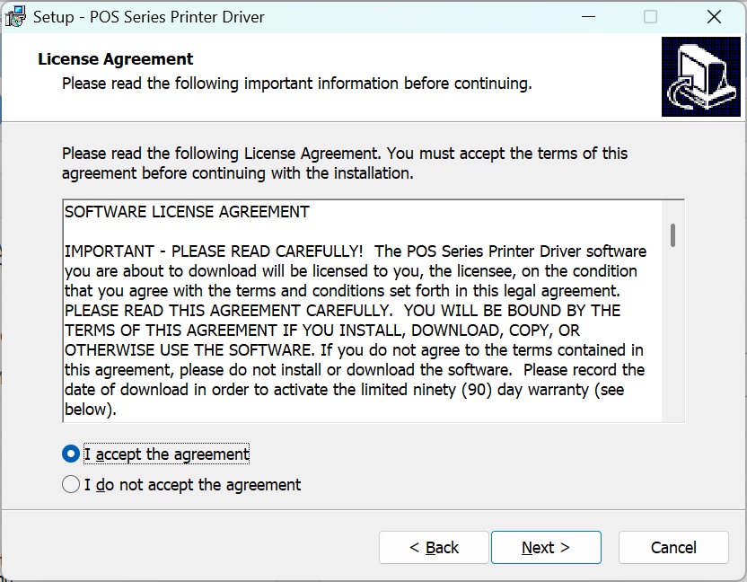Click the scrollbar track below the thumb
Image resolution: width=747 pixels, height=582 pixels.
(672, 341)
